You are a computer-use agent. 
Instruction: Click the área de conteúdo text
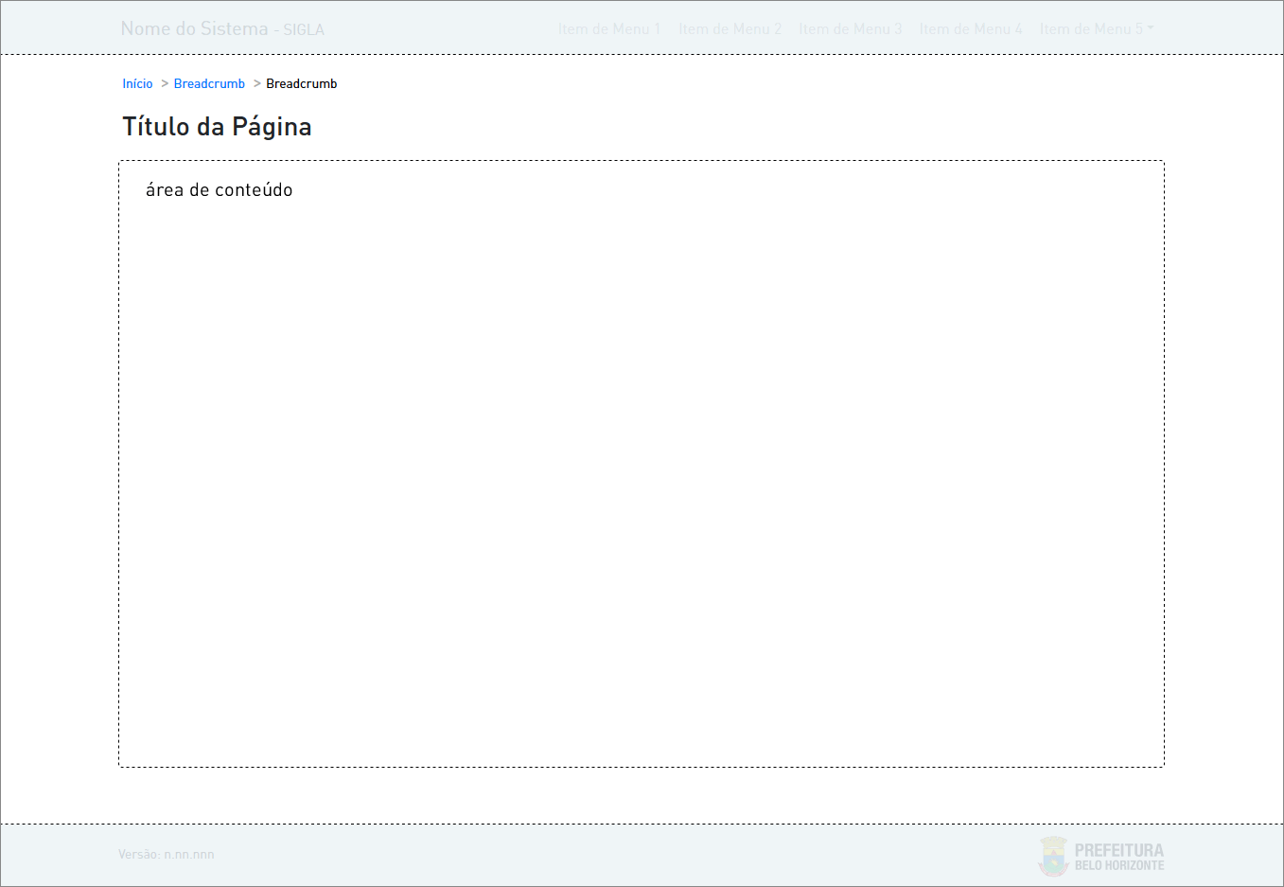click(x=220, y=190)
